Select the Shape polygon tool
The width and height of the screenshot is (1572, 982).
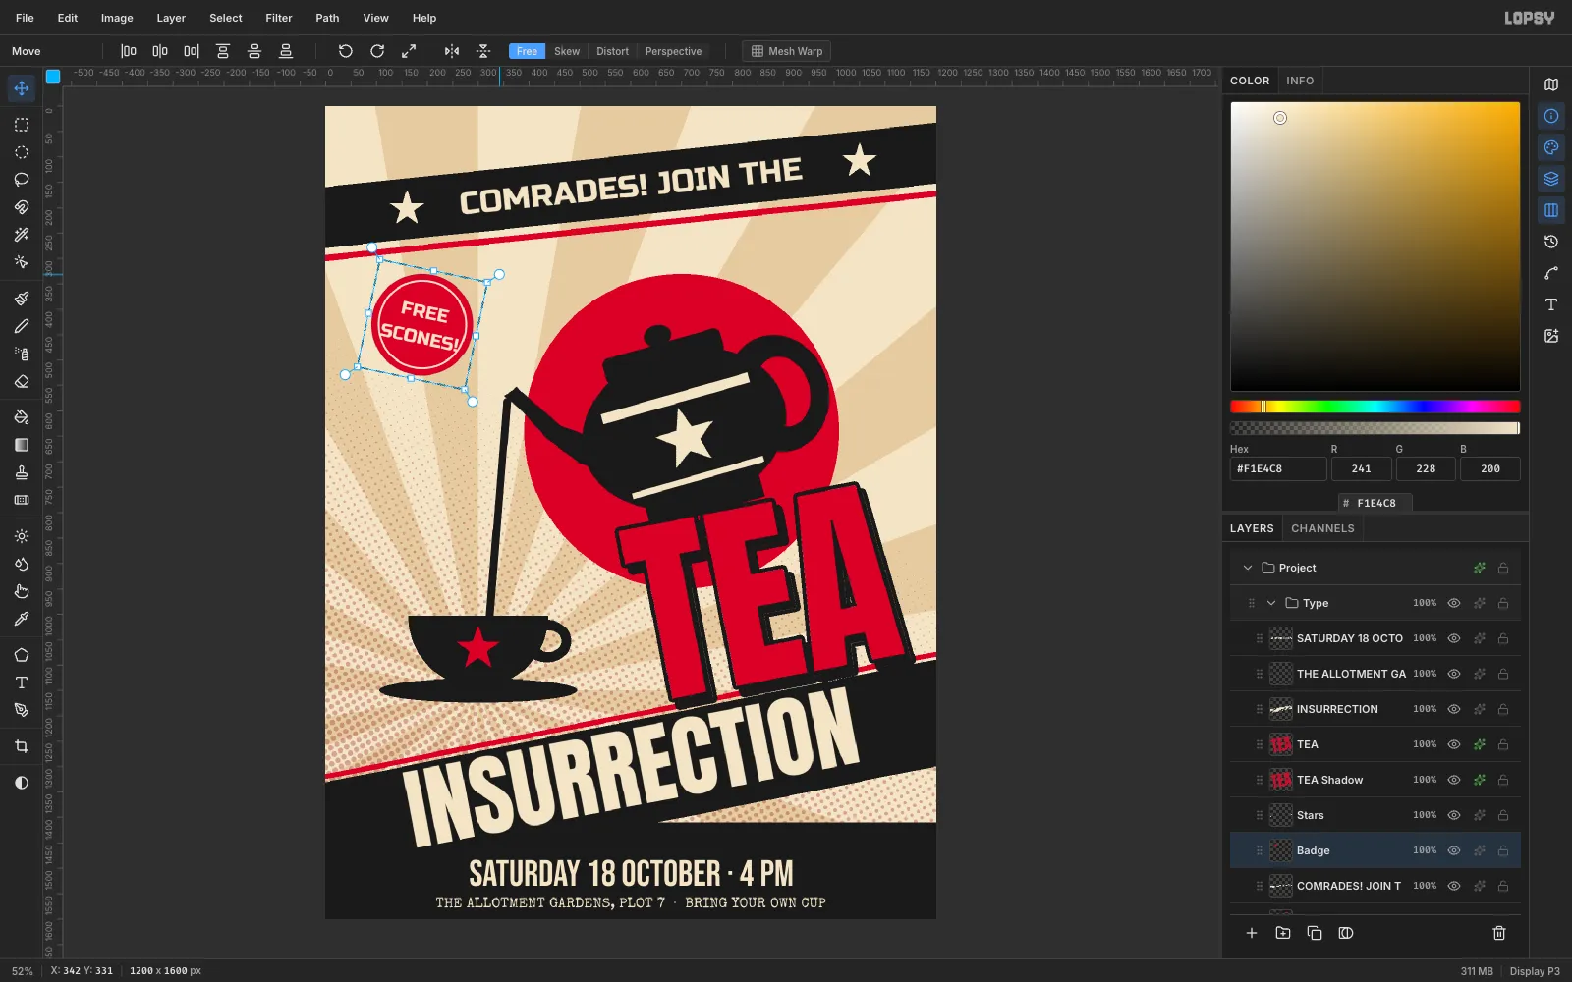[22, 655]
